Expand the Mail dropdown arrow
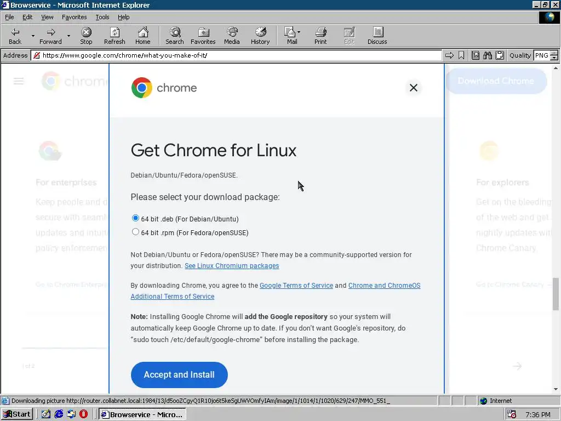The height and width of the screenshot is (421, 561). coord(299,32)
